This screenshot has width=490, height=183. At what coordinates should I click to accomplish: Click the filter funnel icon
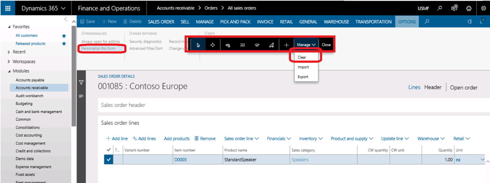point(81,82)
